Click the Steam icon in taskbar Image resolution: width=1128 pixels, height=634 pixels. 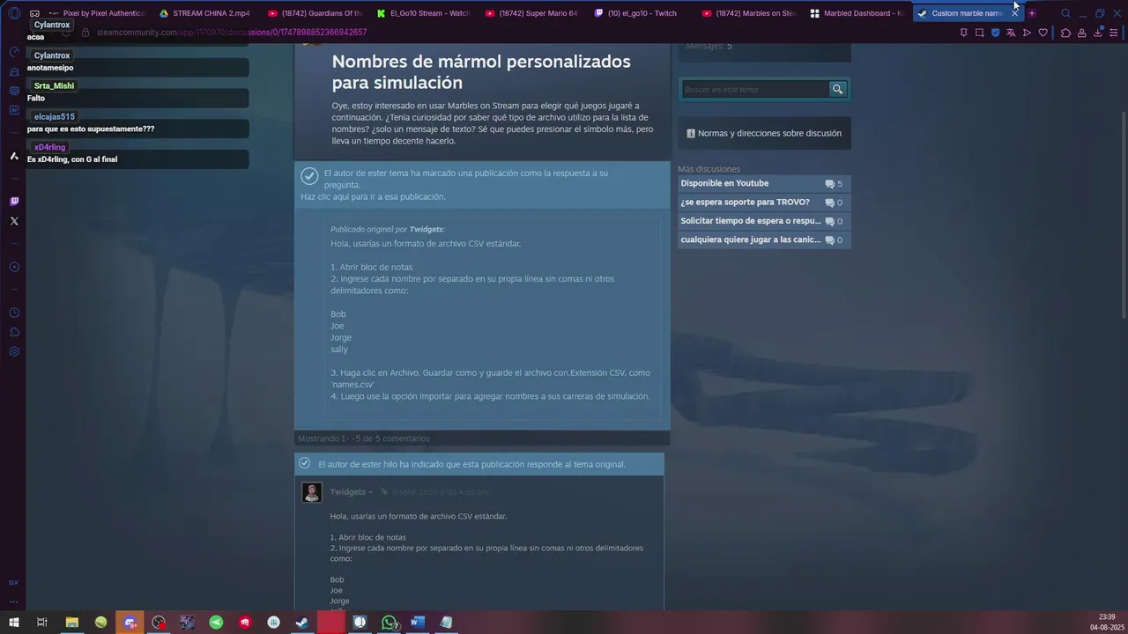coord(302,623)
